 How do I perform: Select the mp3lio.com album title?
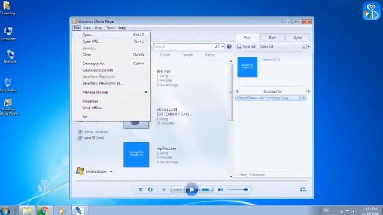(x=166, y=148)
